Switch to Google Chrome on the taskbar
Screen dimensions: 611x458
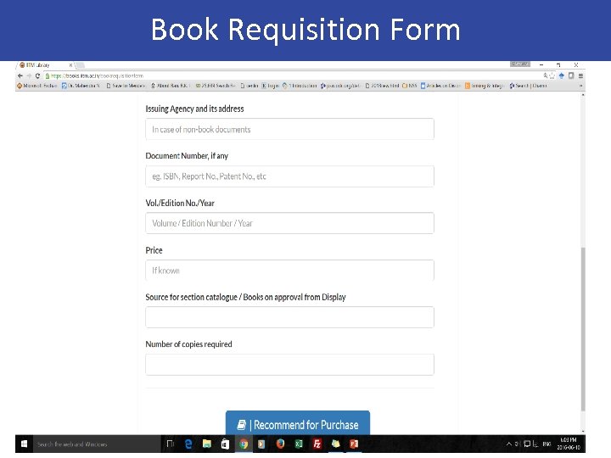[244, 444]
